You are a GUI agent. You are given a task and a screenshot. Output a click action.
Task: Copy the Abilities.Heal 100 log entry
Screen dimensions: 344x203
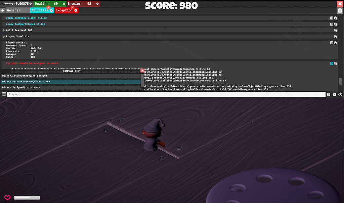[335, 30]
